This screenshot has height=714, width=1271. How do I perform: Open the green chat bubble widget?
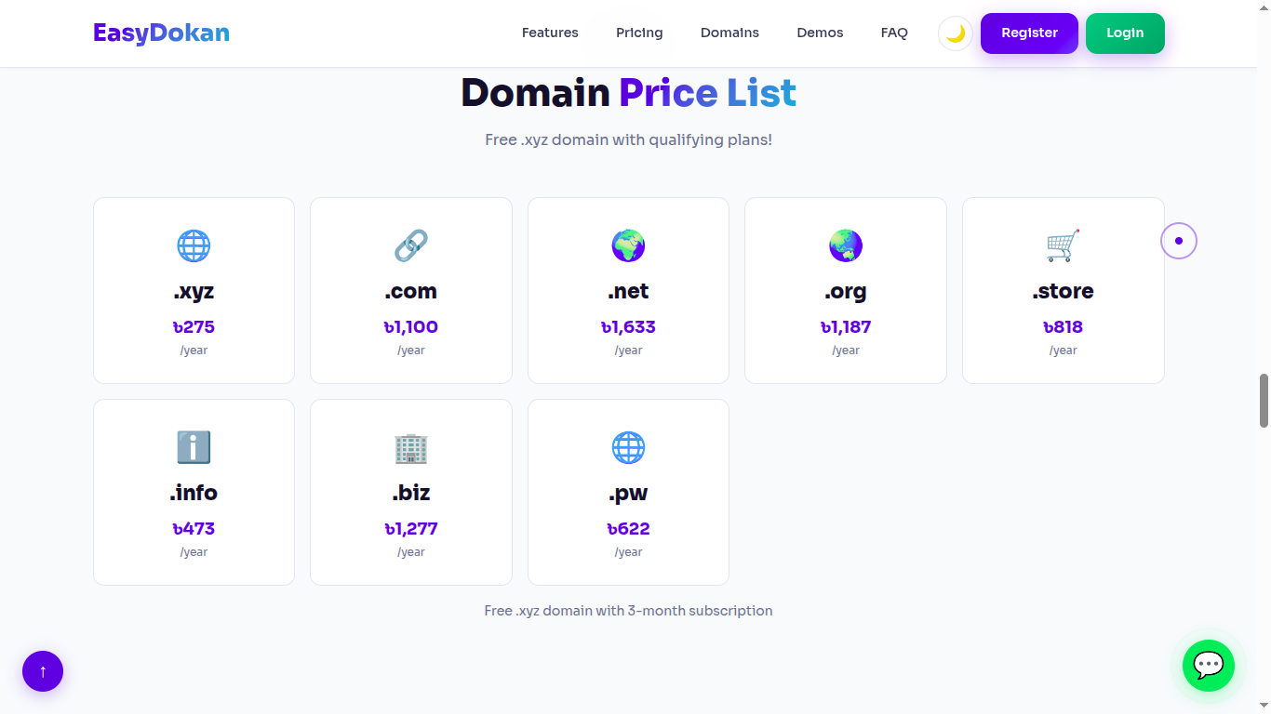[1209, 666]
